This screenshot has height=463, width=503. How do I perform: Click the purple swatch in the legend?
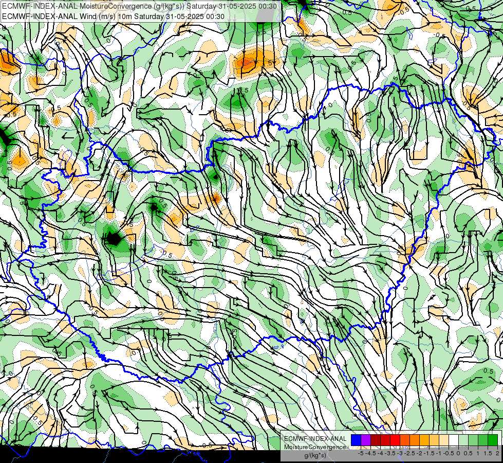(366, 440)
